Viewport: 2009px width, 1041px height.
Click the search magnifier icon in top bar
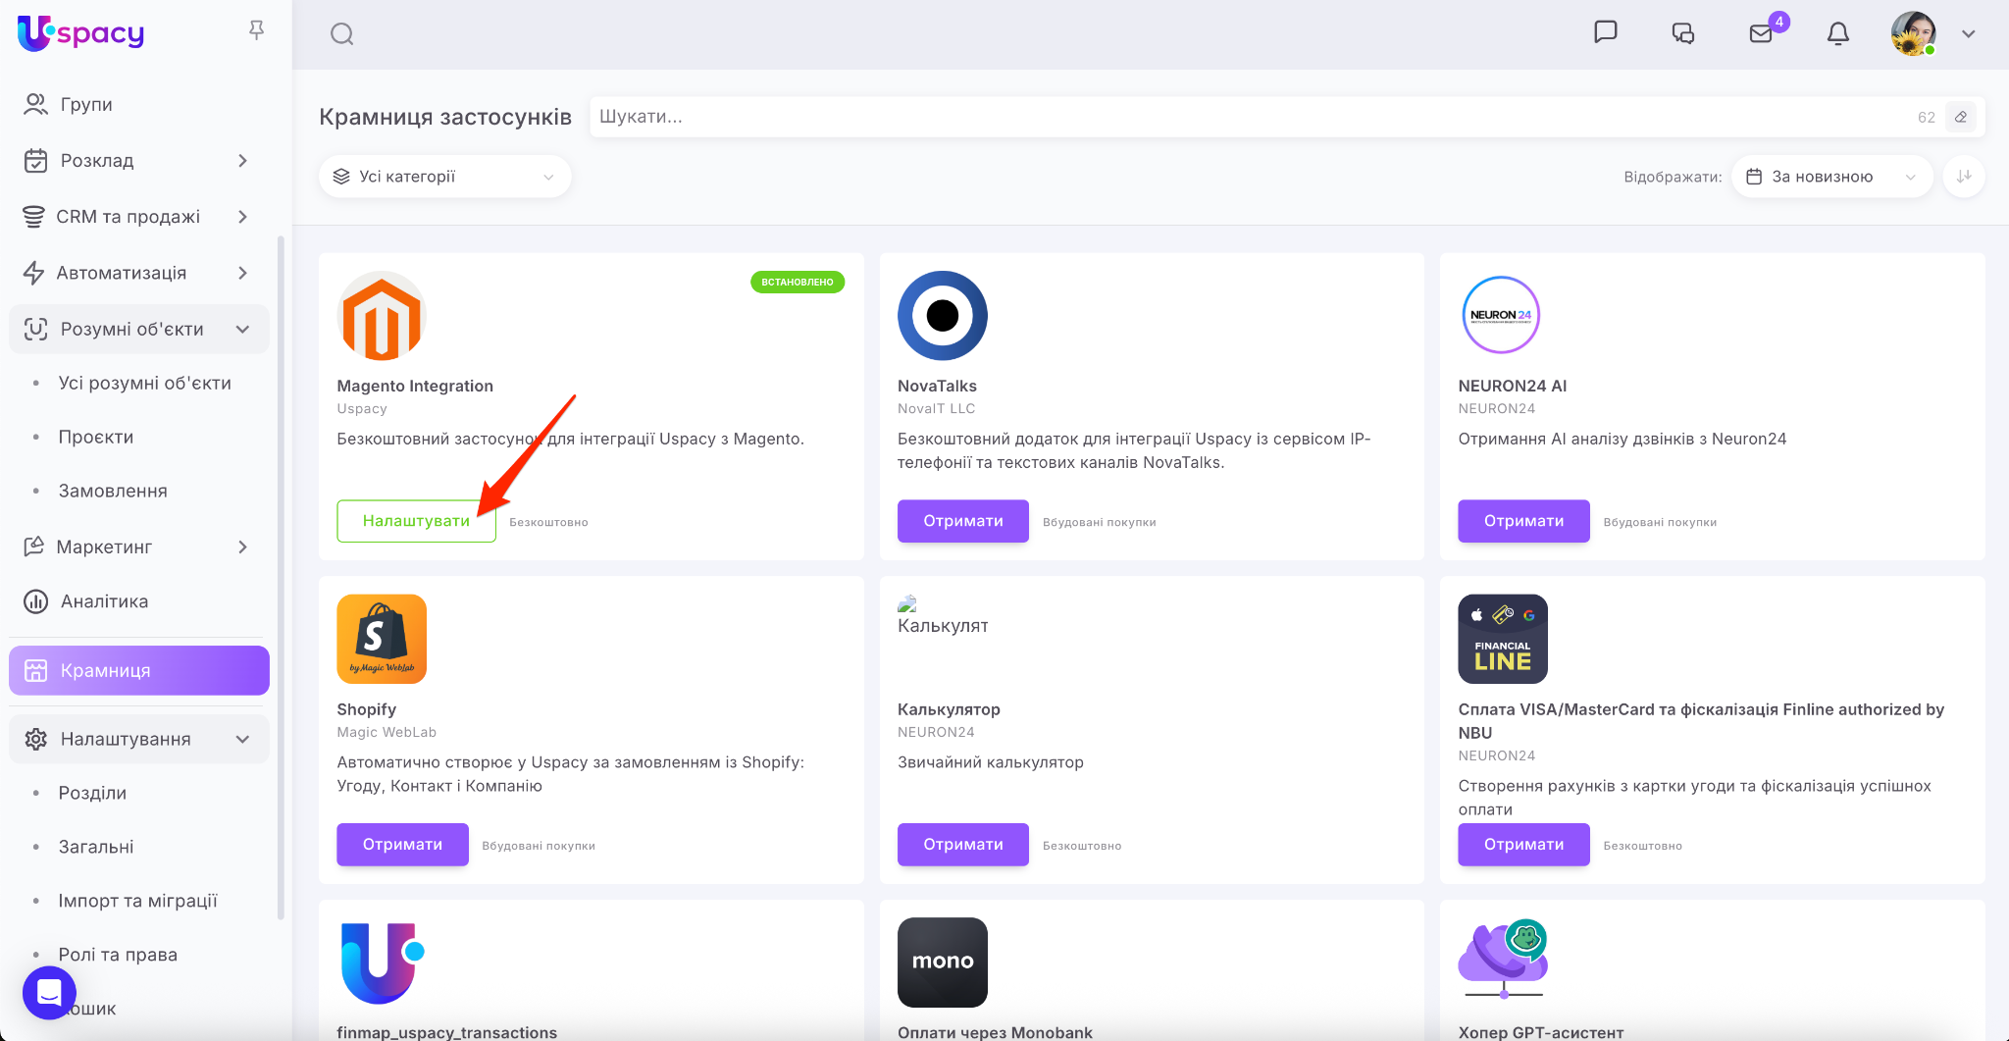click(x=341, y=34)
